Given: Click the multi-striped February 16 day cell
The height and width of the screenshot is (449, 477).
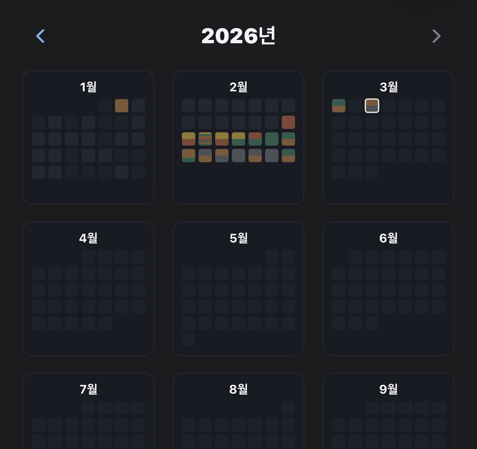Looking at the screenshot, I should 205,139.
